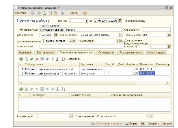
Task: Switch to the Условия труда tab
Action: 156,52
